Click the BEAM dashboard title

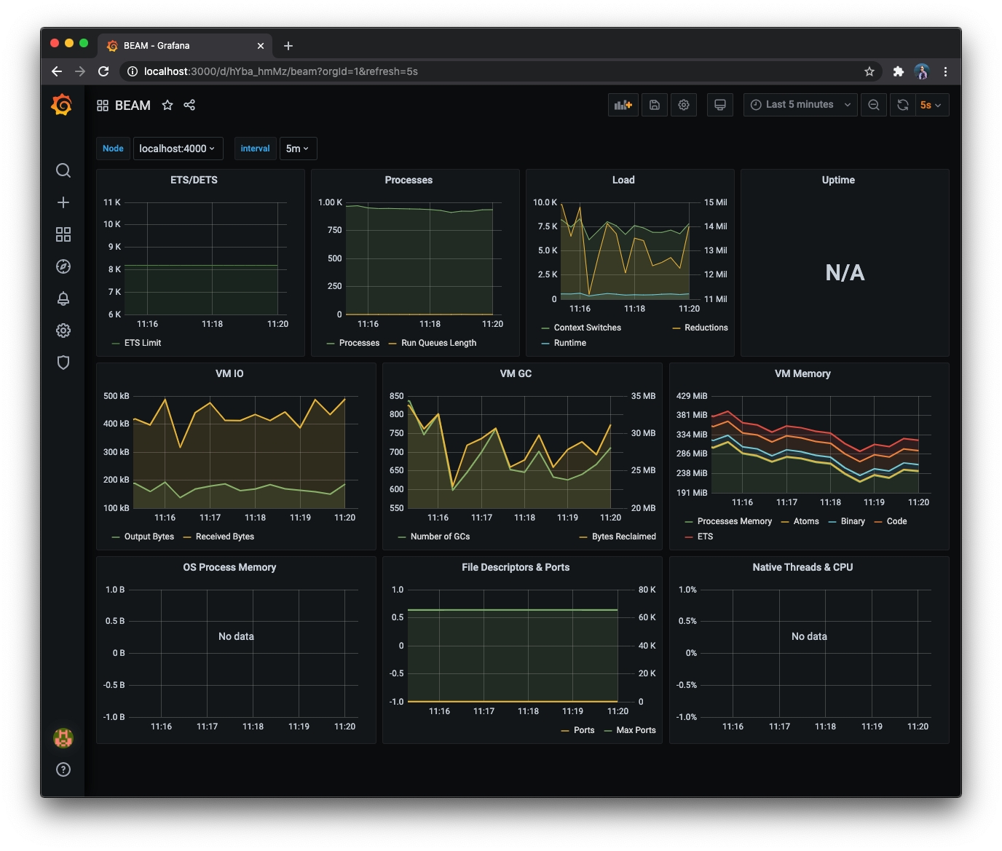coord(133,106)
